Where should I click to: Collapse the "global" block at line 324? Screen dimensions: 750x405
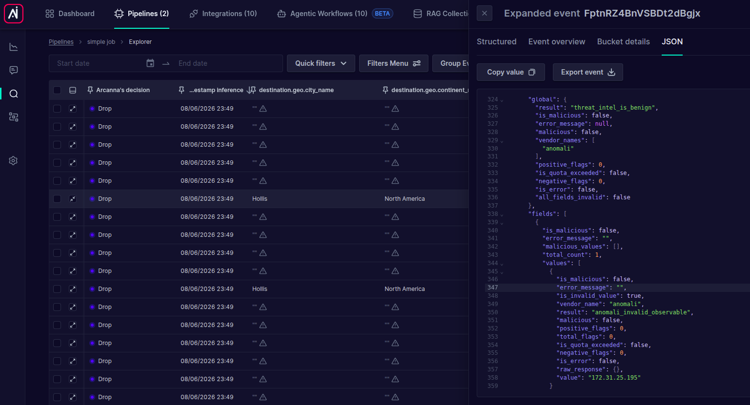[502, 100]
